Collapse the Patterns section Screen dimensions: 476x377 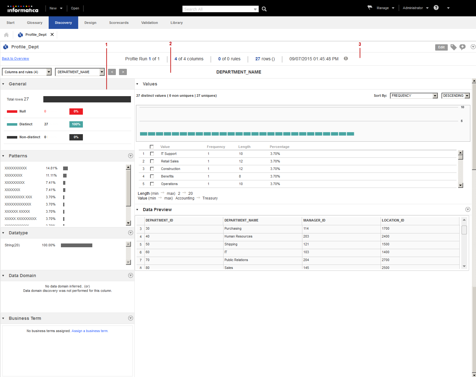(3, 156)
